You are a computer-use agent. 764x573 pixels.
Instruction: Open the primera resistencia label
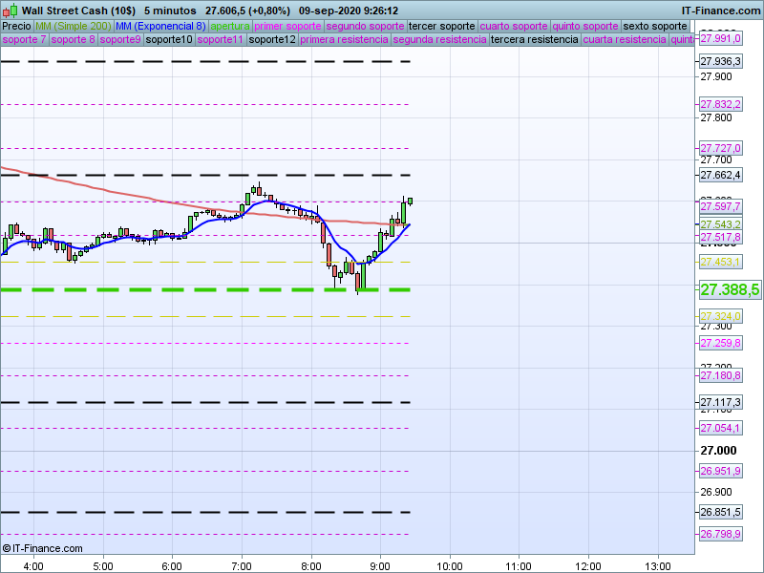click(x=344, y=39)
